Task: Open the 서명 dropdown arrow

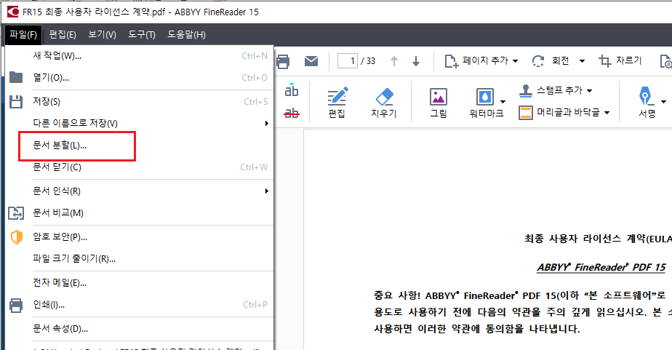Action: click(663, 102)
